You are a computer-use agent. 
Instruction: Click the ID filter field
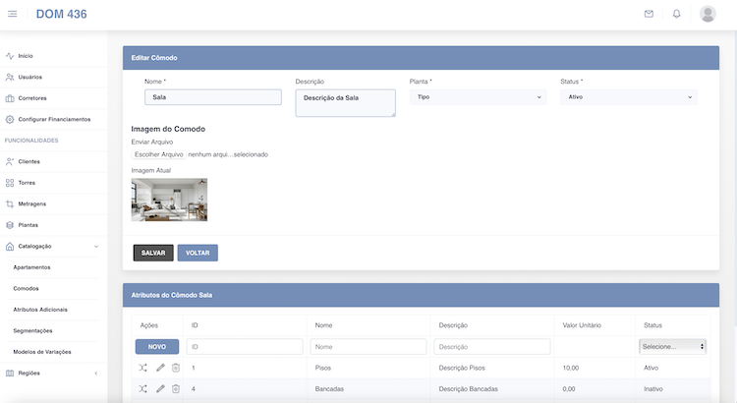245,347
